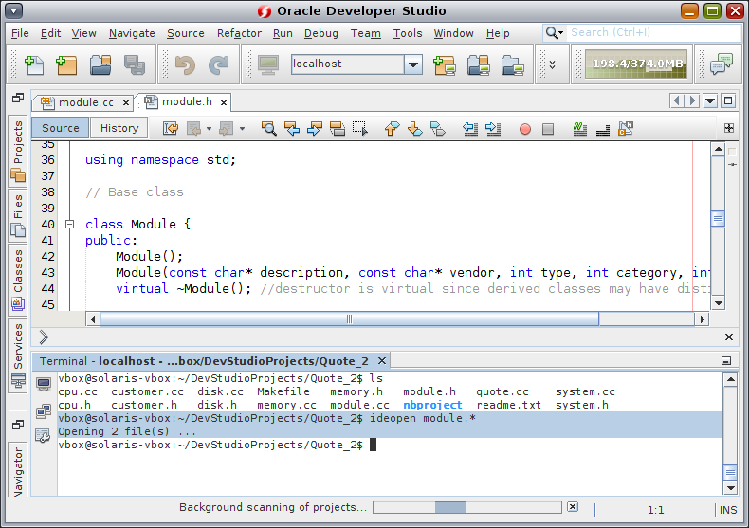This screenshot has width=749, height=528.
Task: Click the Redo arrow icon
Action: point(219,64)
